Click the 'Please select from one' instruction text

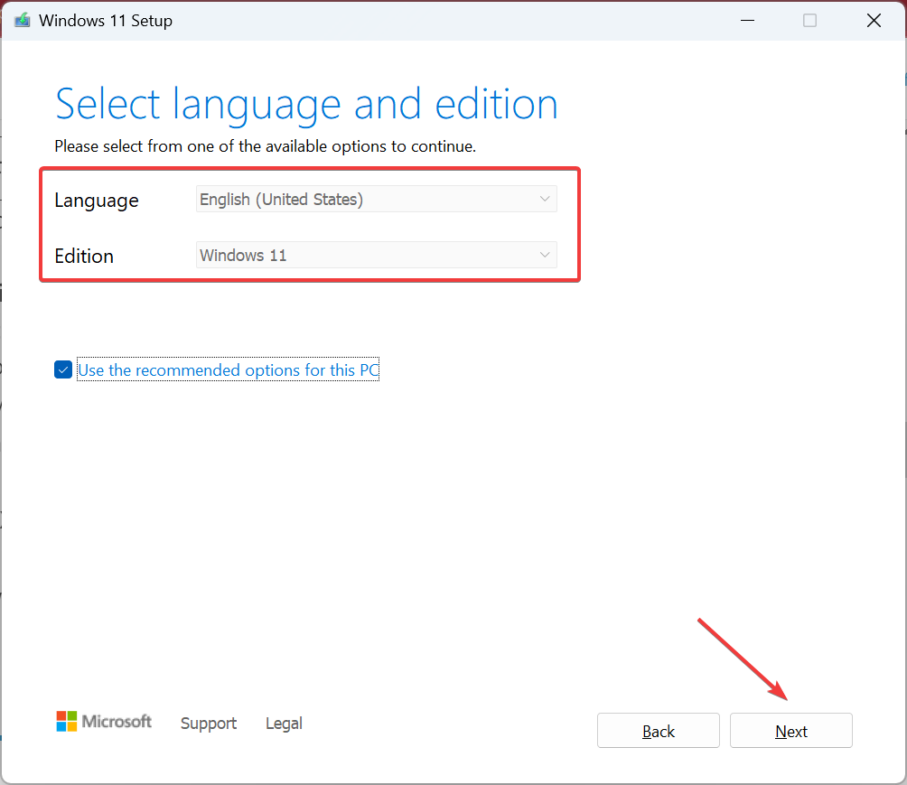click(x=265, y=145)
